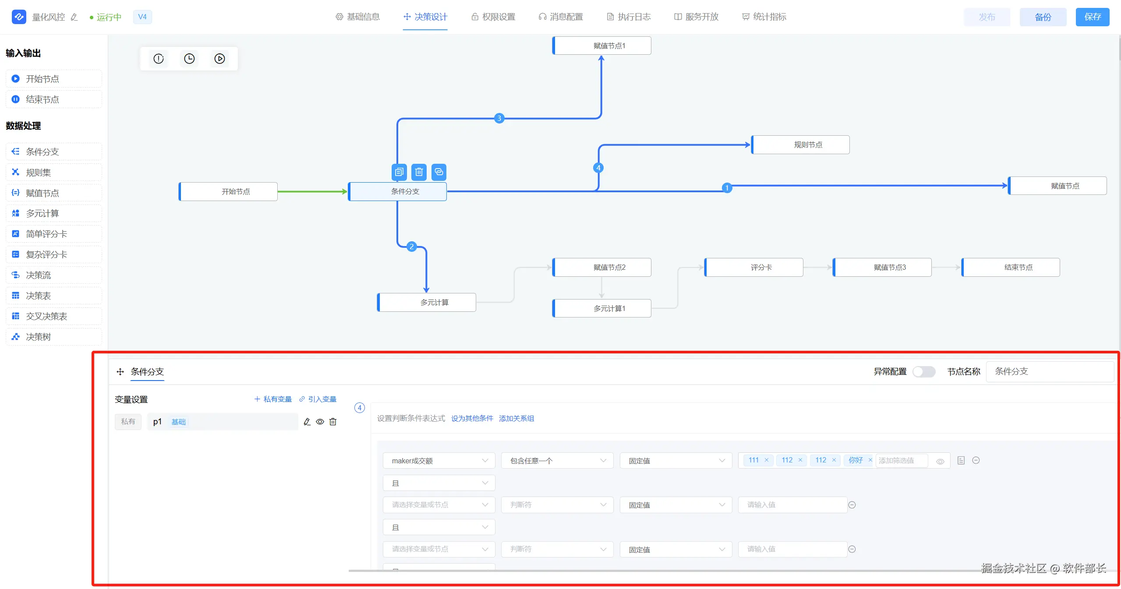Open the 权限设置 tab
Viewport: 1121px width, 589px height.
point(493,17)
